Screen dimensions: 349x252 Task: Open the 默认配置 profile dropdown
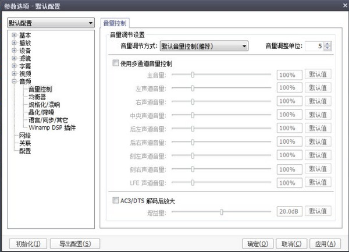click(x=51, y=23)
